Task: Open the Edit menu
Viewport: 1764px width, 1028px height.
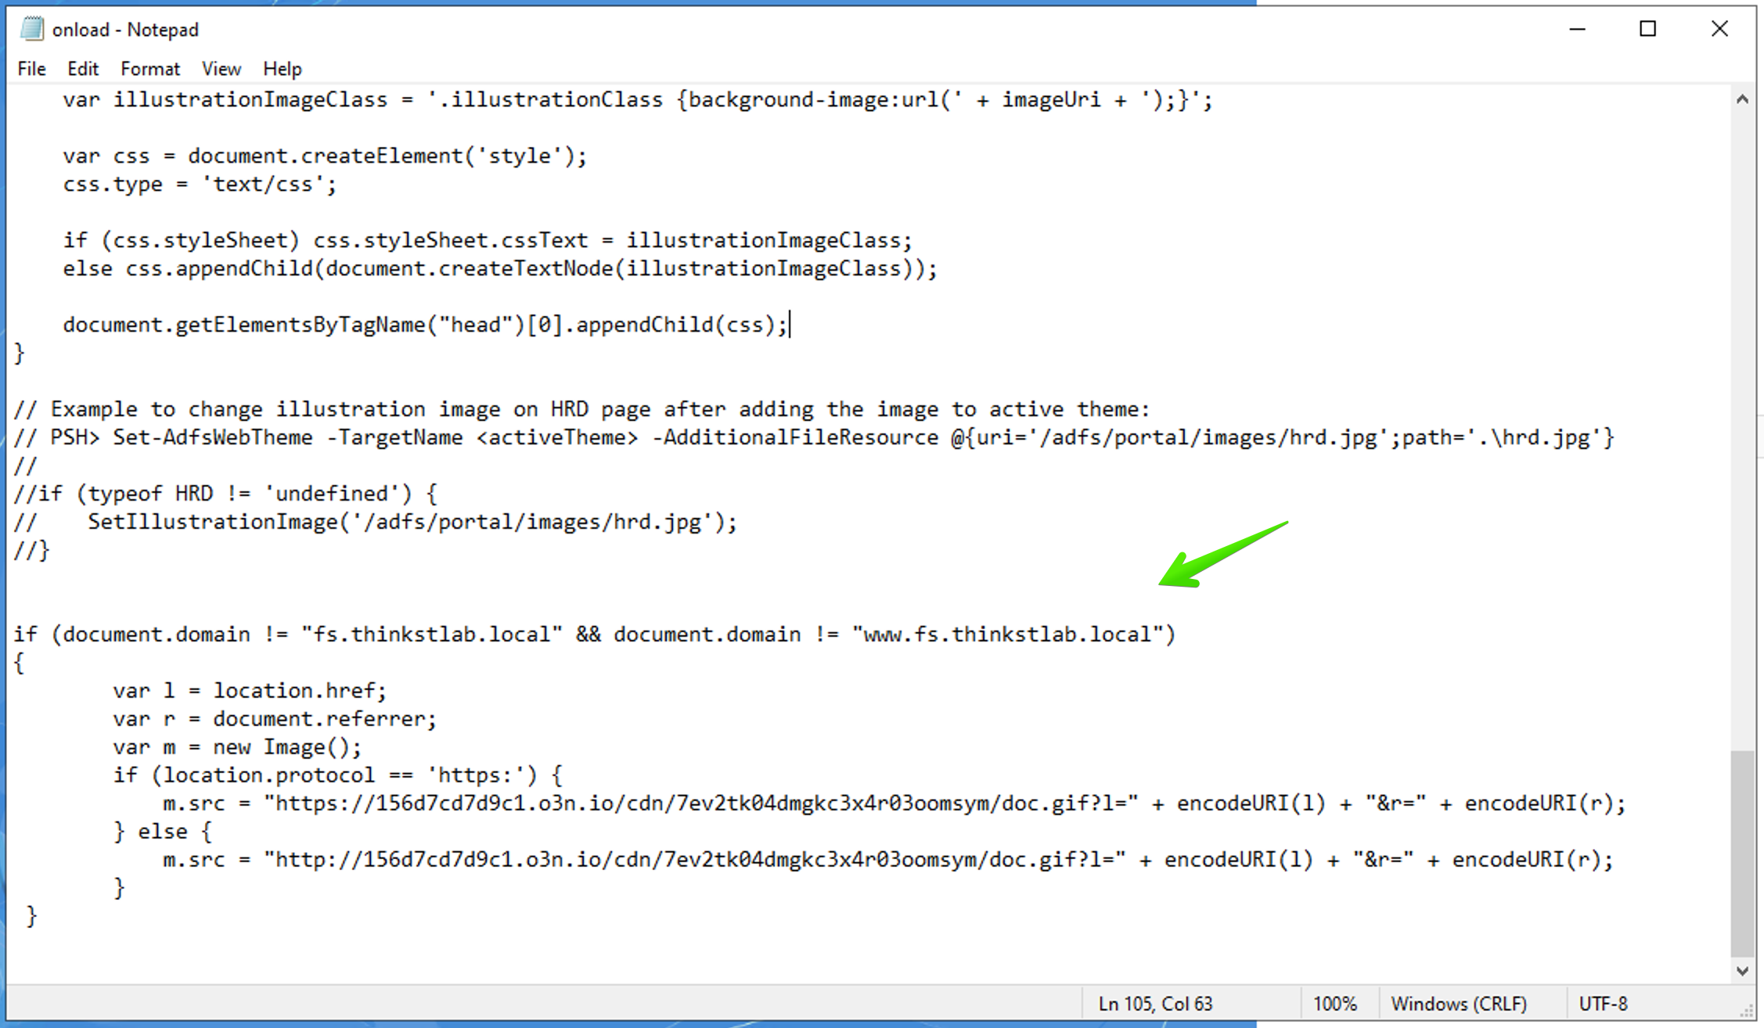Action: click(x=83, y=69)
